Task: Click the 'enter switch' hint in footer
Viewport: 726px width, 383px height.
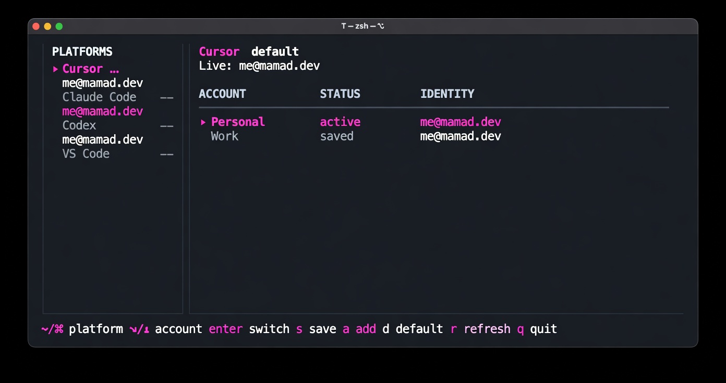Action: (x=249, y=329)
